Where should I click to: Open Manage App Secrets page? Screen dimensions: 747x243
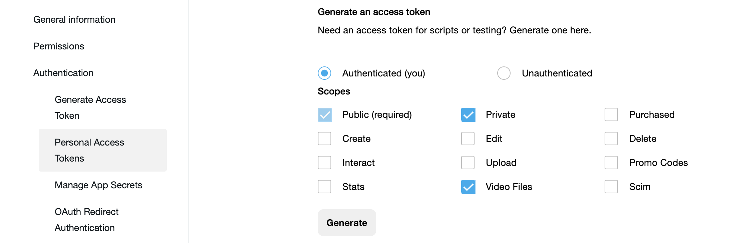[x=98, y=185]
